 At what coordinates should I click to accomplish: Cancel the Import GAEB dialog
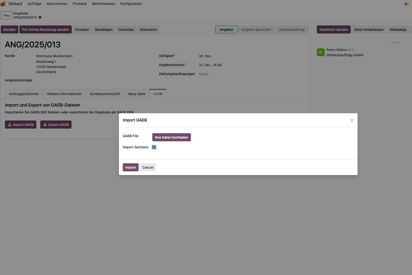[x=148, y=167]
